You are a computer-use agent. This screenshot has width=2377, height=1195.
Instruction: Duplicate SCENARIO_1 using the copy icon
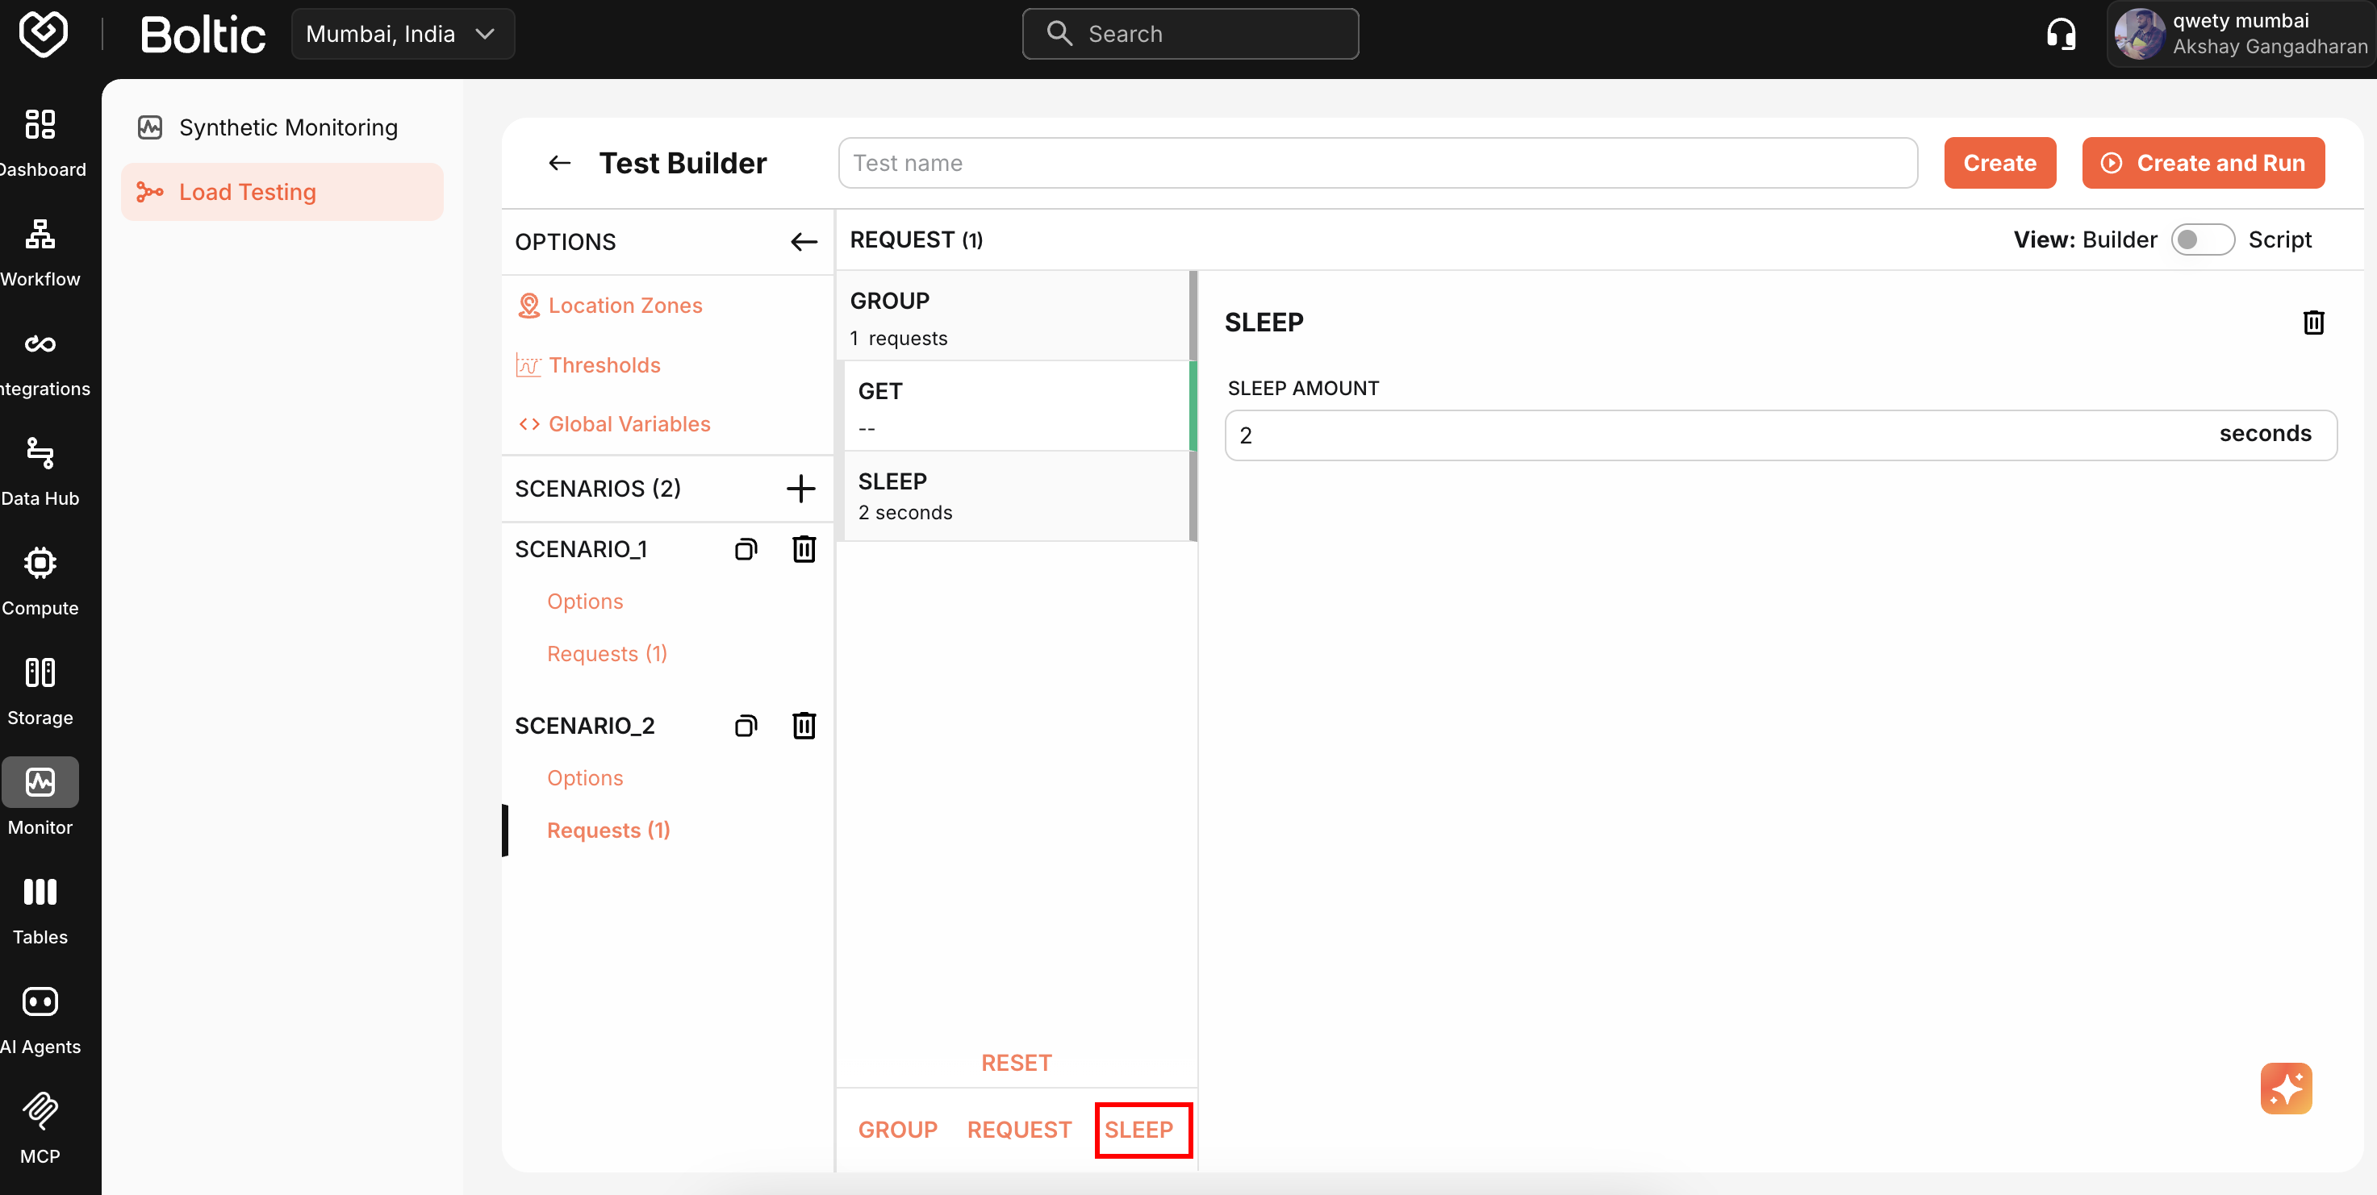click(x=745, y=548)
